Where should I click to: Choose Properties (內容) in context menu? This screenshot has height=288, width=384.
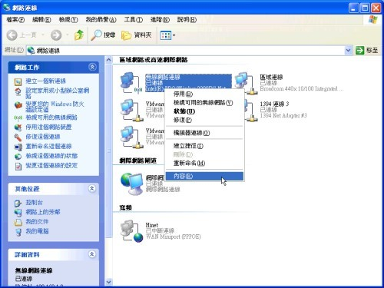(x=204, y=176)
